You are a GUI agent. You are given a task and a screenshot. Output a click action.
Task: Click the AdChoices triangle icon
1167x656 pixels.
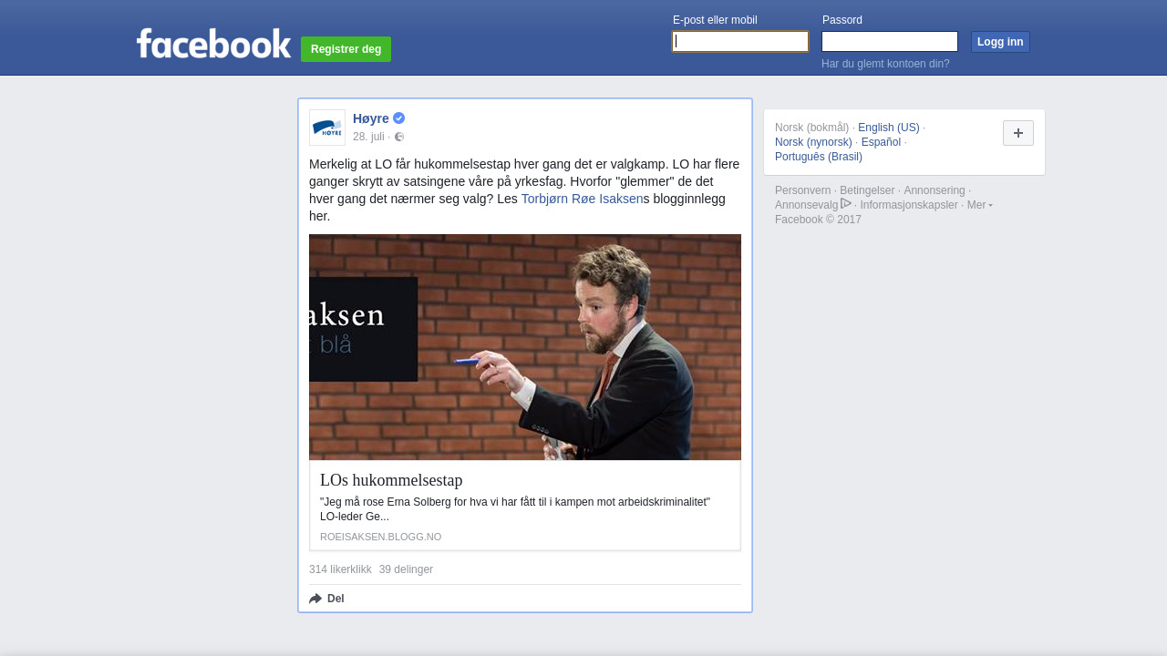[846, 203]
